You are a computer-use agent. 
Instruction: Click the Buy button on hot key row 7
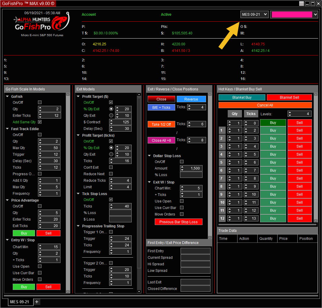273,178
